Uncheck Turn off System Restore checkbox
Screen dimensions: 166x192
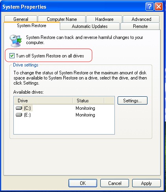point(12,56)
